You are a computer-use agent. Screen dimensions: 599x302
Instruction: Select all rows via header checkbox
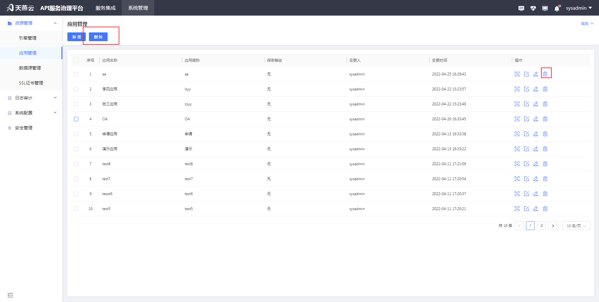(x=76, y=60)
